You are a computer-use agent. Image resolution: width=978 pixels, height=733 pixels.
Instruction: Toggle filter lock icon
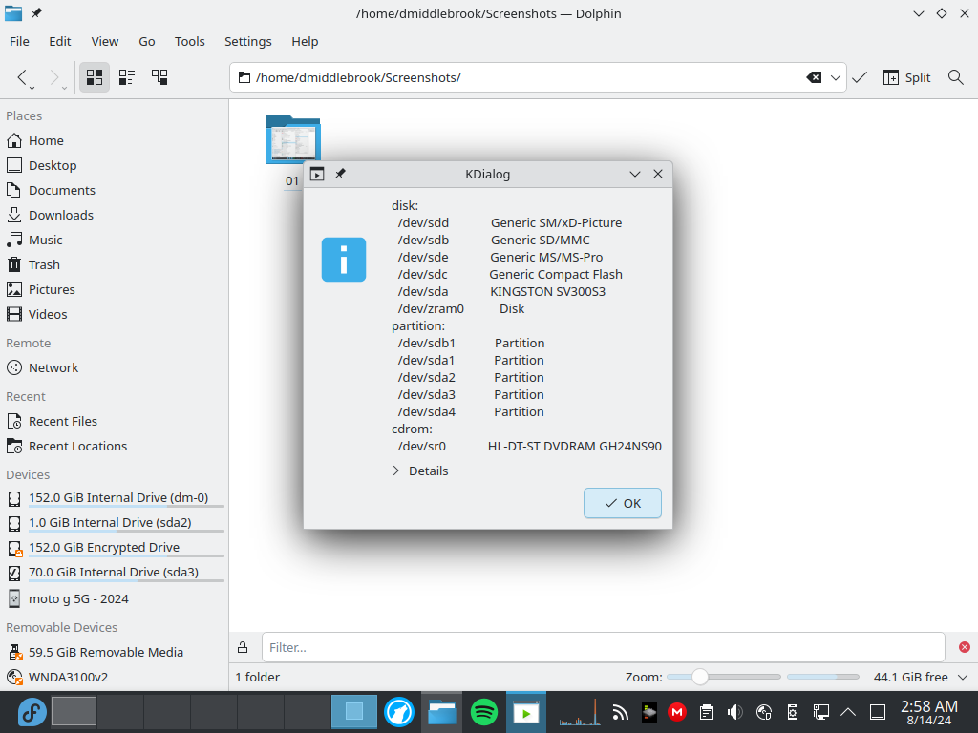(243, 648)
